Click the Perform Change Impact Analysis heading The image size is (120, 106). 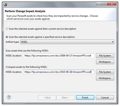pyautogui.click(x=25, y=11)
